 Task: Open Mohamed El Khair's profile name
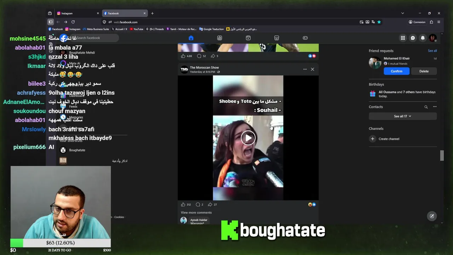click(x=397, y=58)
